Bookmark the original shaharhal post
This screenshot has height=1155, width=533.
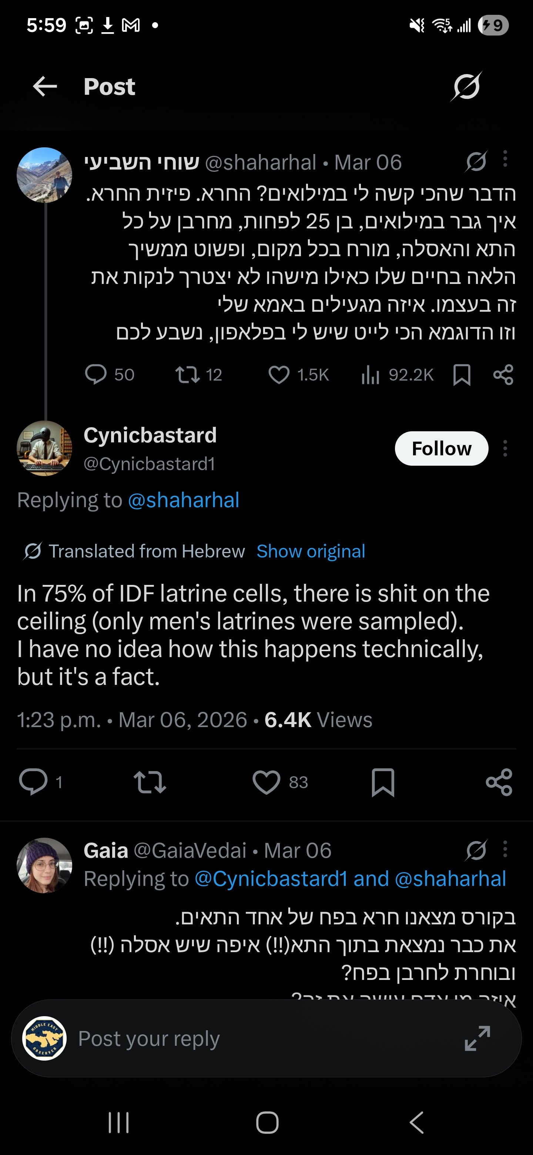pos(462,375)
